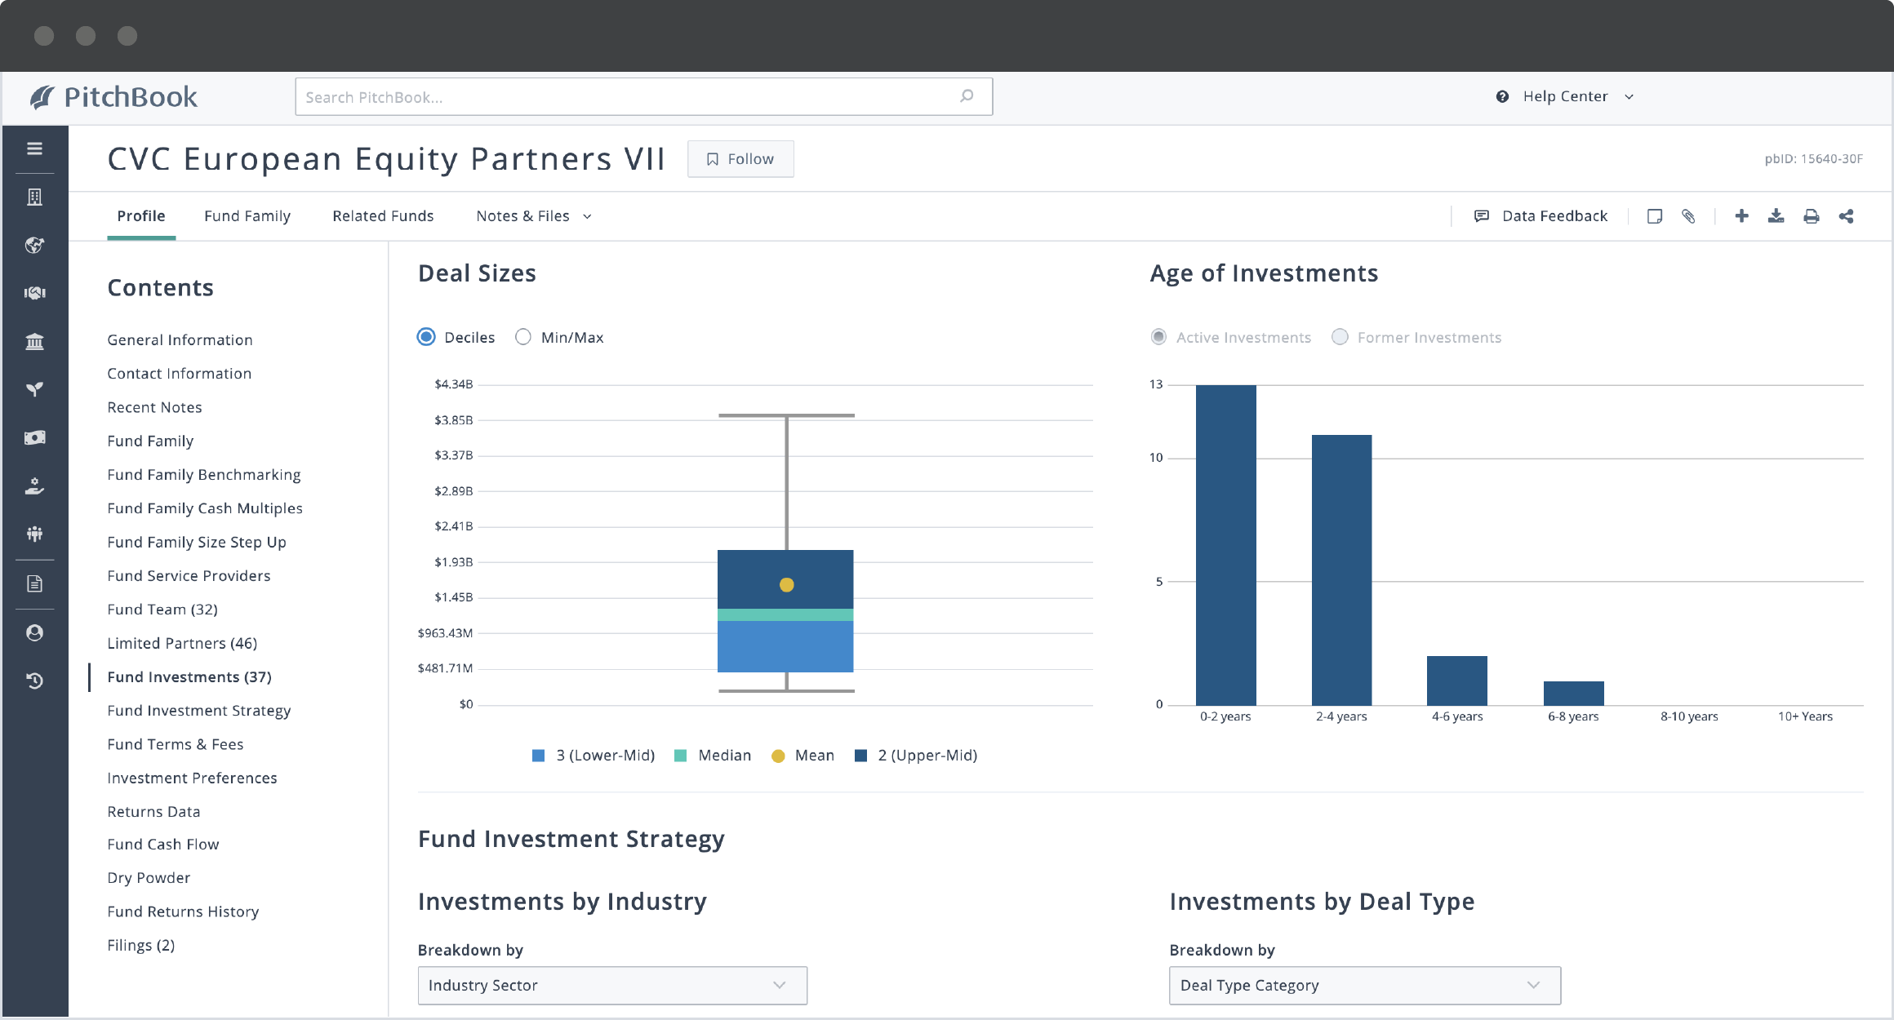This screenshot has height=1020, width=1894.
Task: Click the download icon in the toolbar
Action: click(1776, 215)
